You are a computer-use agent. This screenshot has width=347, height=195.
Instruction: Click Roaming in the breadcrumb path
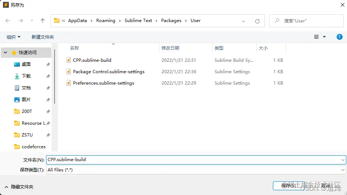[x=106, y=21]
